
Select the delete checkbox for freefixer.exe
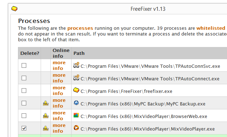point(24,91)
